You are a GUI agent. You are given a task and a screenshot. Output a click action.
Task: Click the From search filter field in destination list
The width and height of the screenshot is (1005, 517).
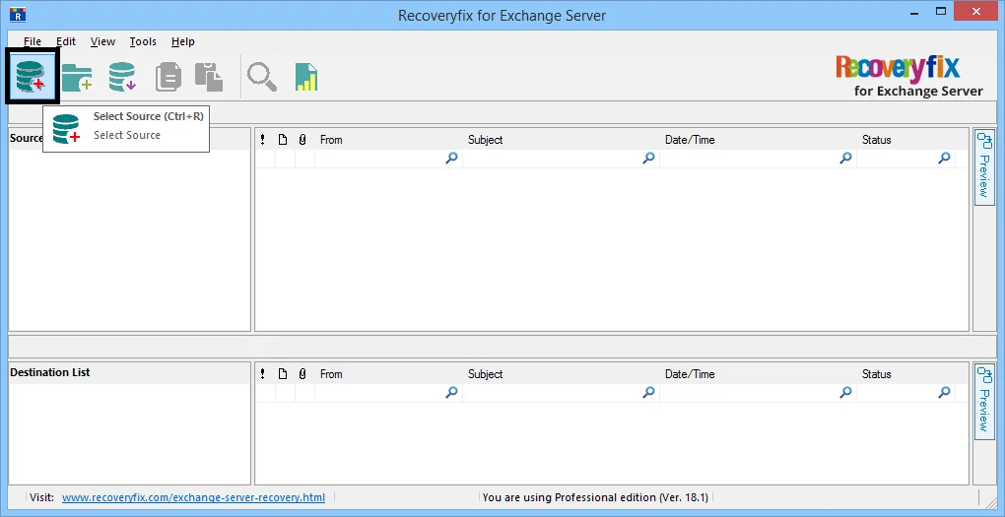tap(388, 393)
